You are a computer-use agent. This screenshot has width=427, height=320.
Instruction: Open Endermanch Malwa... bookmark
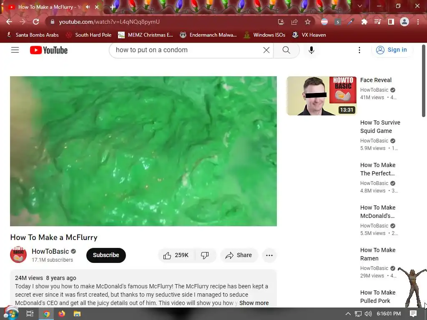click(208, 35)
